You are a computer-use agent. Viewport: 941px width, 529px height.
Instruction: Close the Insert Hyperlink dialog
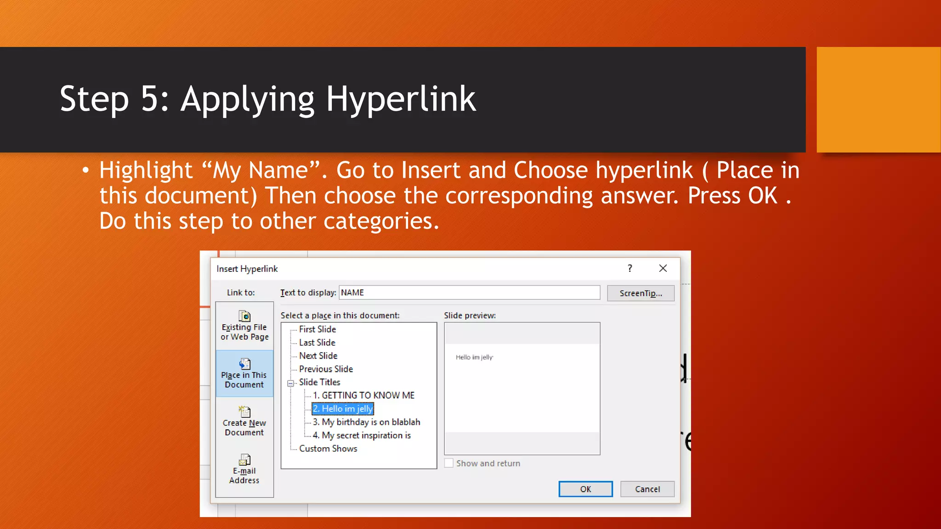[663, 268]
